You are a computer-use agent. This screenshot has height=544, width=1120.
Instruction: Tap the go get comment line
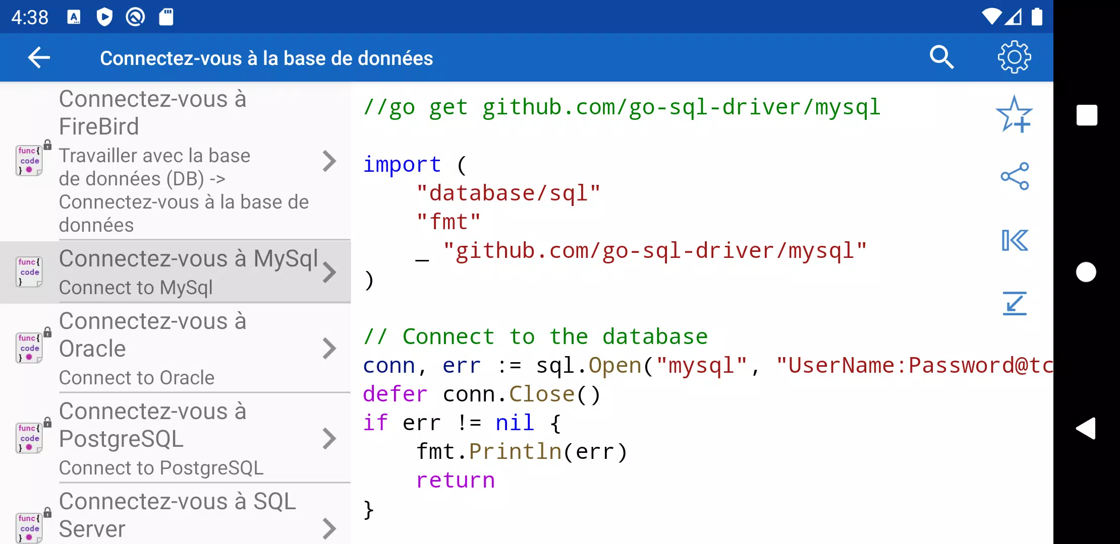tap(622, 107)
